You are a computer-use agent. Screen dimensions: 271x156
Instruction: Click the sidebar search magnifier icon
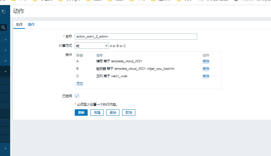[4, 27]
